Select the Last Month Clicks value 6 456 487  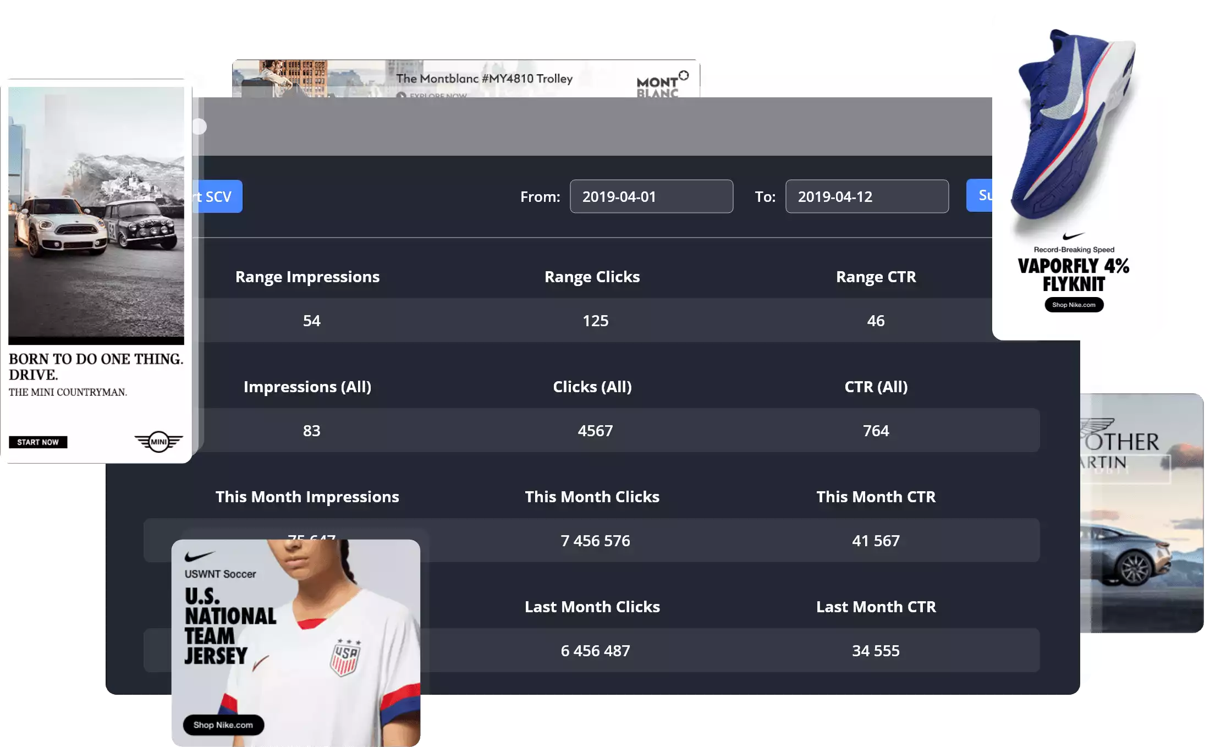pos(595,651)
